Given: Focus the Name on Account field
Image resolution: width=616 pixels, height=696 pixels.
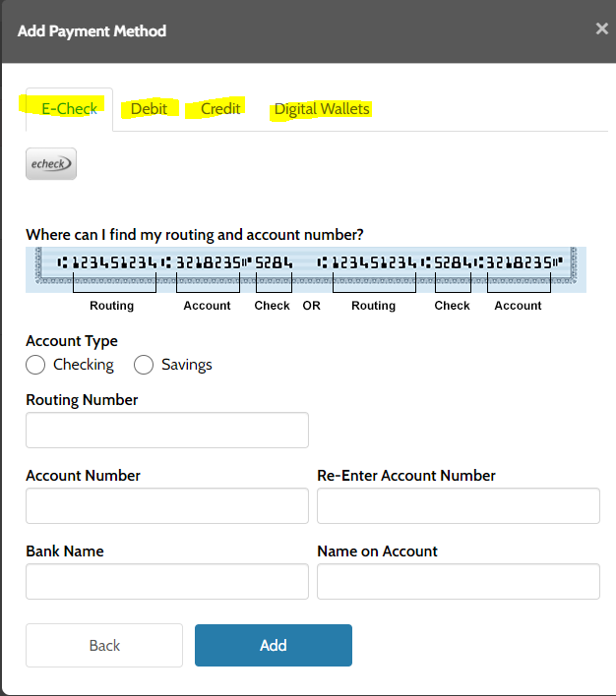Looking at the screenshot, I should coord(459,581).
